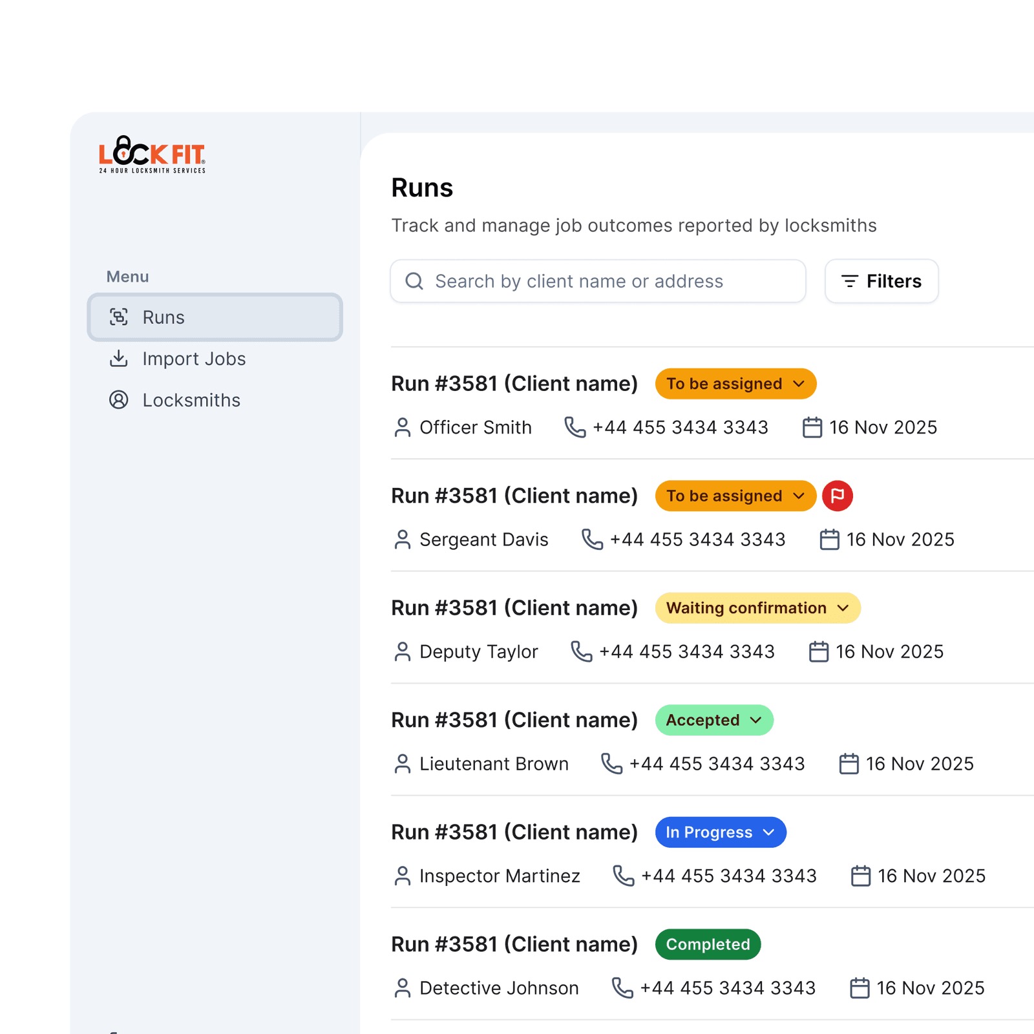1034x1034 pixels.
Task: Click the phone icon in Lieutenant Brown row
Action: click(x=612, y=764)
